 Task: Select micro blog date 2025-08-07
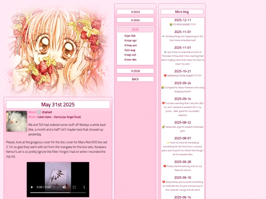pos(183,138)
